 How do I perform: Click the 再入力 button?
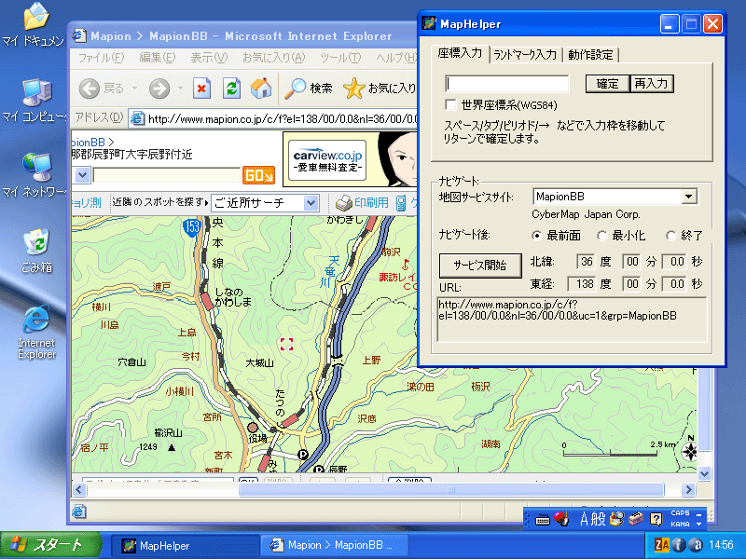pyautogui.click(x=651, y=84)
